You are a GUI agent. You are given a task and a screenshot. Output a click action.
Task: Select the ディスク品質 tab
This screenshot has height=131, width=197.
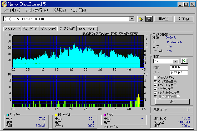(x=67, y=29)
